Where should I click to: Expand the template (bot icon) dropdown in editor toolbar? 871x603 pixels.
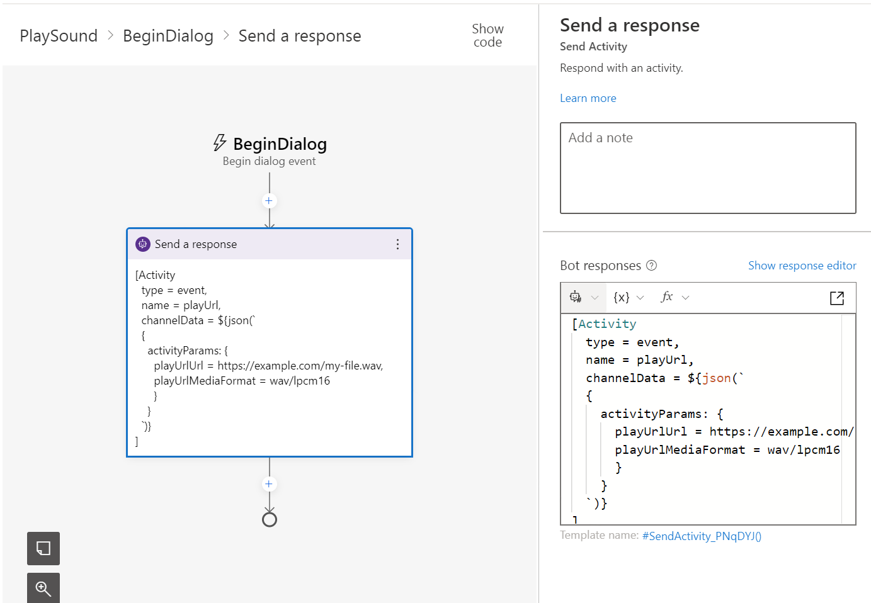(584, 298)
